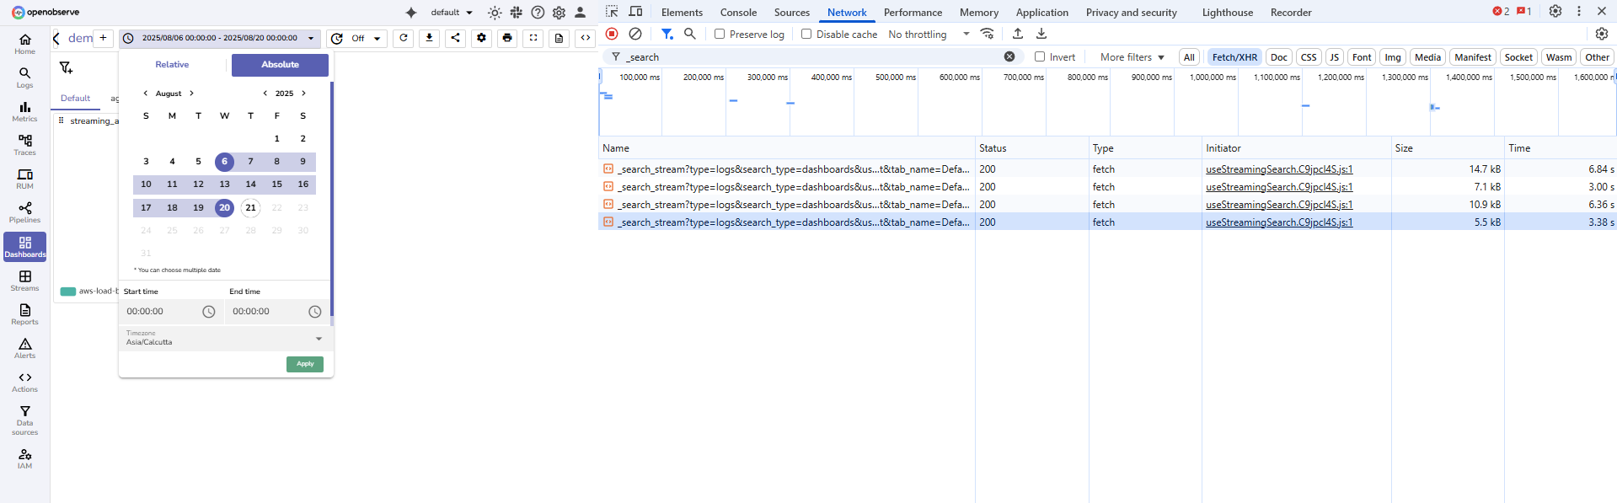Open the Pipelines sidebar icon

click(24, 211)
